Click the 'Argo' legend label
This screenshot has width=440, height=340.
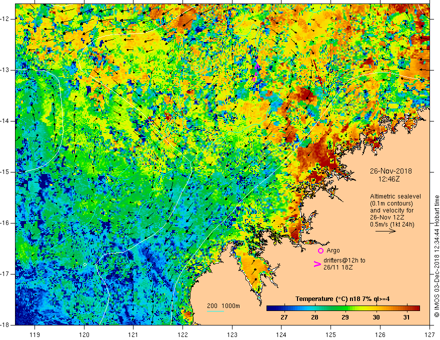pyautogui.click(x=333, y=250)
